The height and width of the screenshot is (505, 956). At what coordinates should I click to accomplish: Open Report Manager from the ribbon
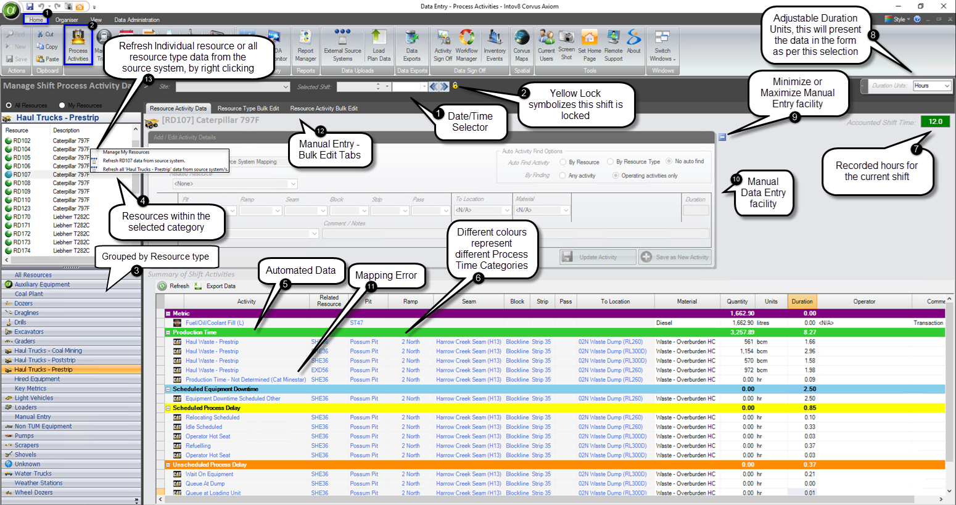[x=305, y=45]
